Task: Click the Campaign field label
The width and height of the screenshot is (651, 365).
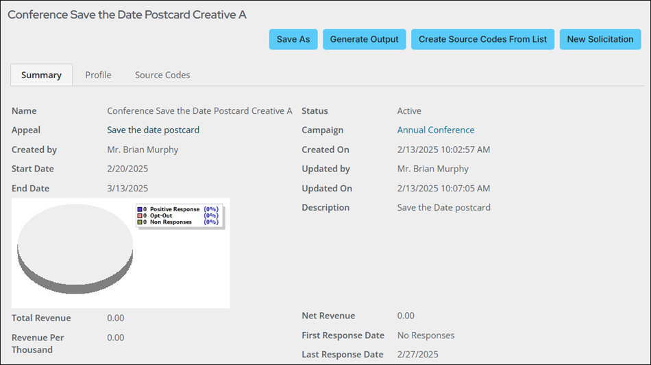Action: pos(323,130)
